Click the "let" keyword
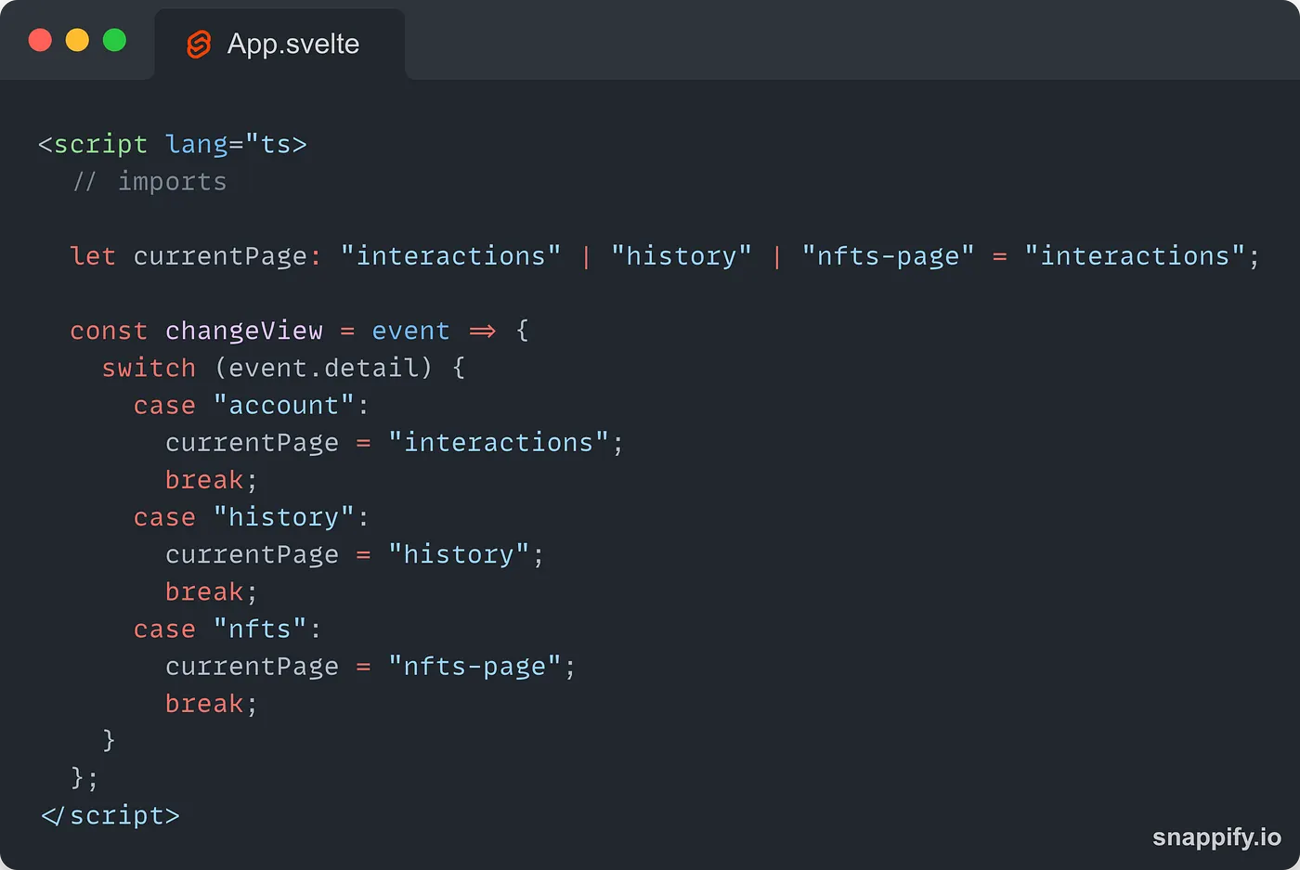Viewport: 1300px width, 870px height. tap(93, 256)
